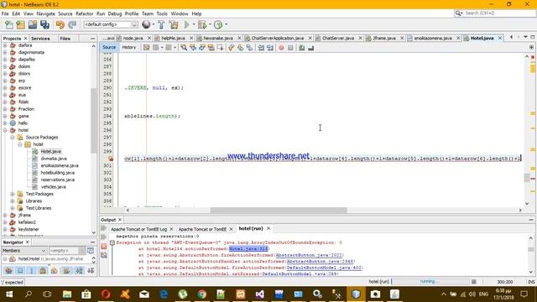Click the Search (Ctrl+I) input field
The image size is (537, 302).
click(x=499, y=13)
